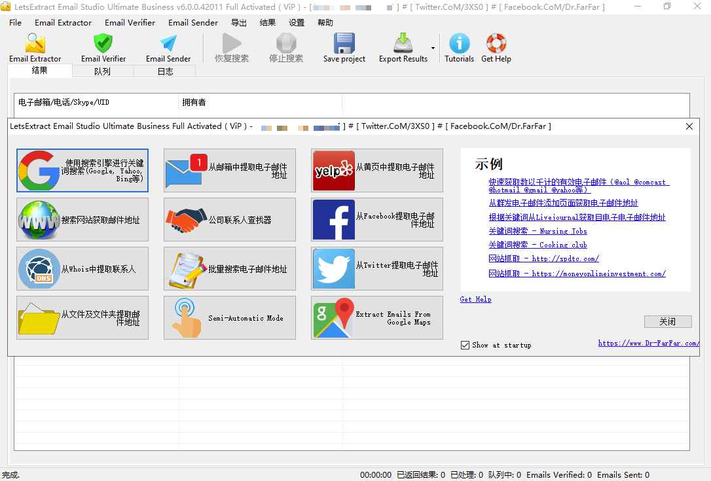711x481 pixels.
Task: Click the 拥有者 owner column header
Action: click(x=261, y=103)
